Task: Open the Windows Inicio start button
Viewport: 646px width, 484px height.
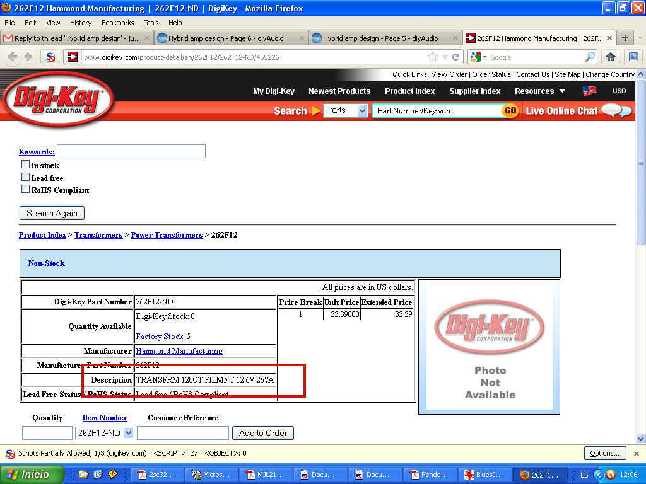Action: [32, 475]
